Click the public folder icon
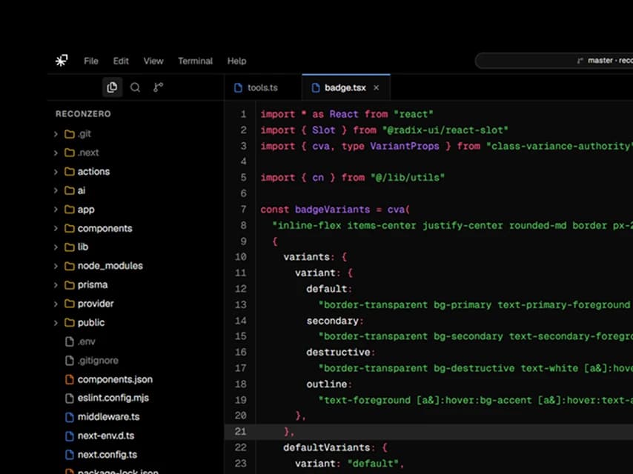The width and height of the screenshot is (633, 474). point(70,322)
